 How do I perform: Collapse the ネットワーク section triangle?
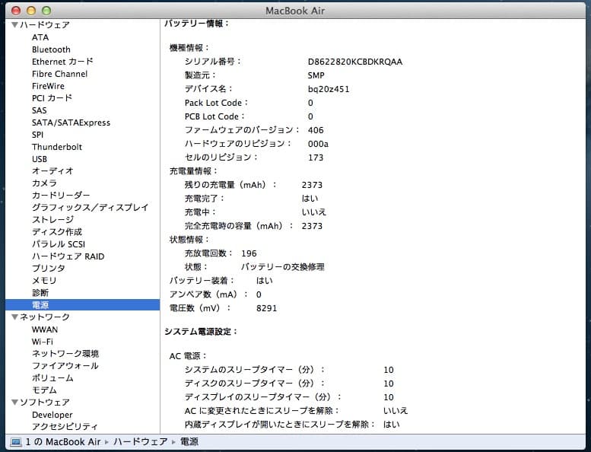(14, 317)
